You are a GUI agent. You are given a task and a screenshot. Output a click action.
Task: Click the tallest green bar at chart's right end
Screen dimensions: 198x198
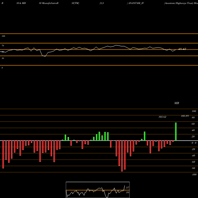coord(176,131)
